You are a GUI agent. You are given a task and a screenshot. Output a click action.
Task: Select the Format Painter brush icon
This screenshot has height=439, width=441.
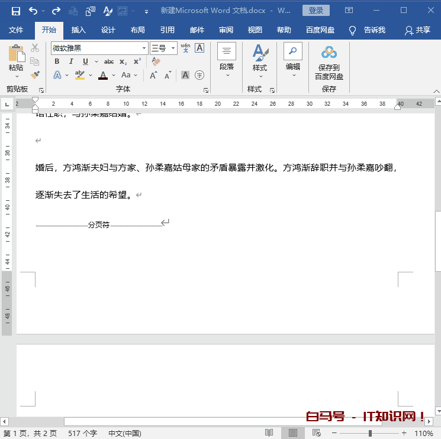coord(35,75)
